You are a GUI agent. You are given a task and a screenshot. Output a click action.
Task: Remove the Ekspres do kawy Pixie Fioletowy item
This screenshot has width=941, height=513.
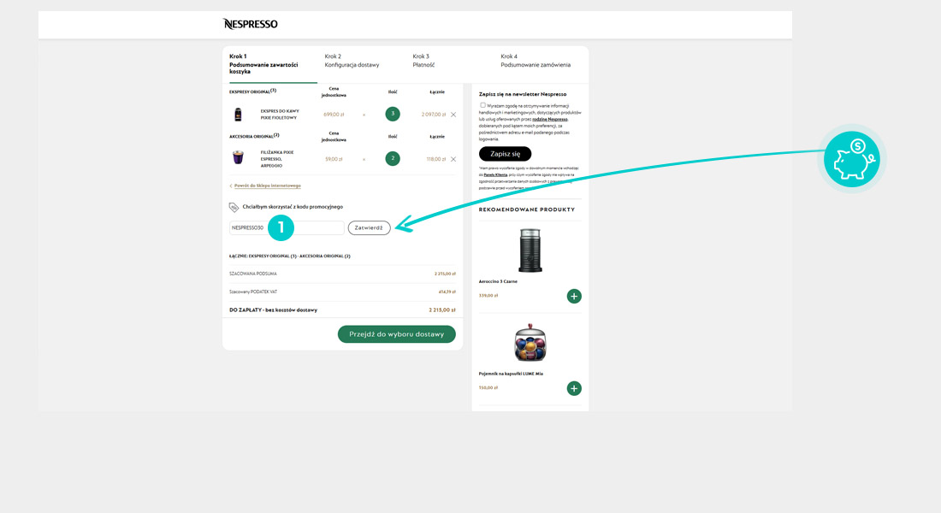[x=453, y=114]
